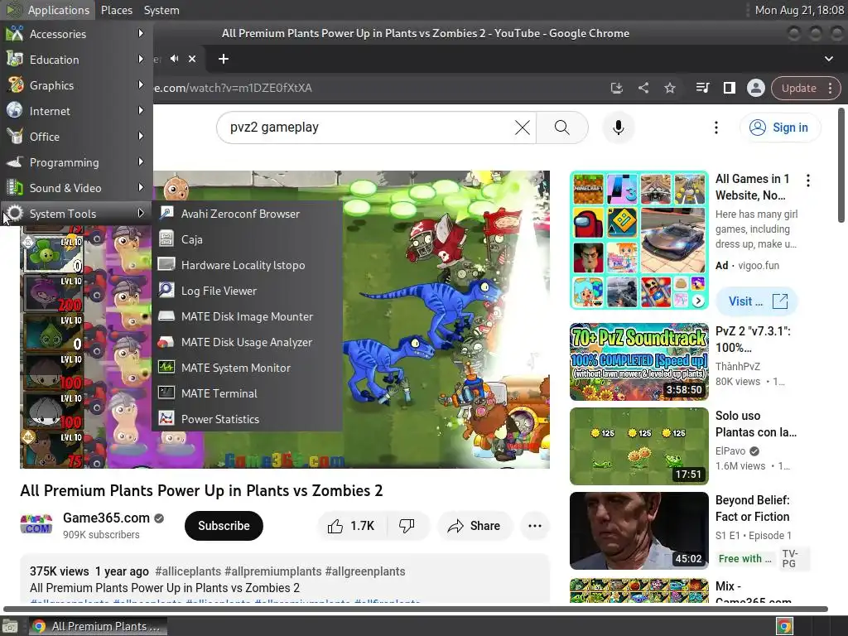
Task: Click the Game365.com channel name
Action: (106, 518)
